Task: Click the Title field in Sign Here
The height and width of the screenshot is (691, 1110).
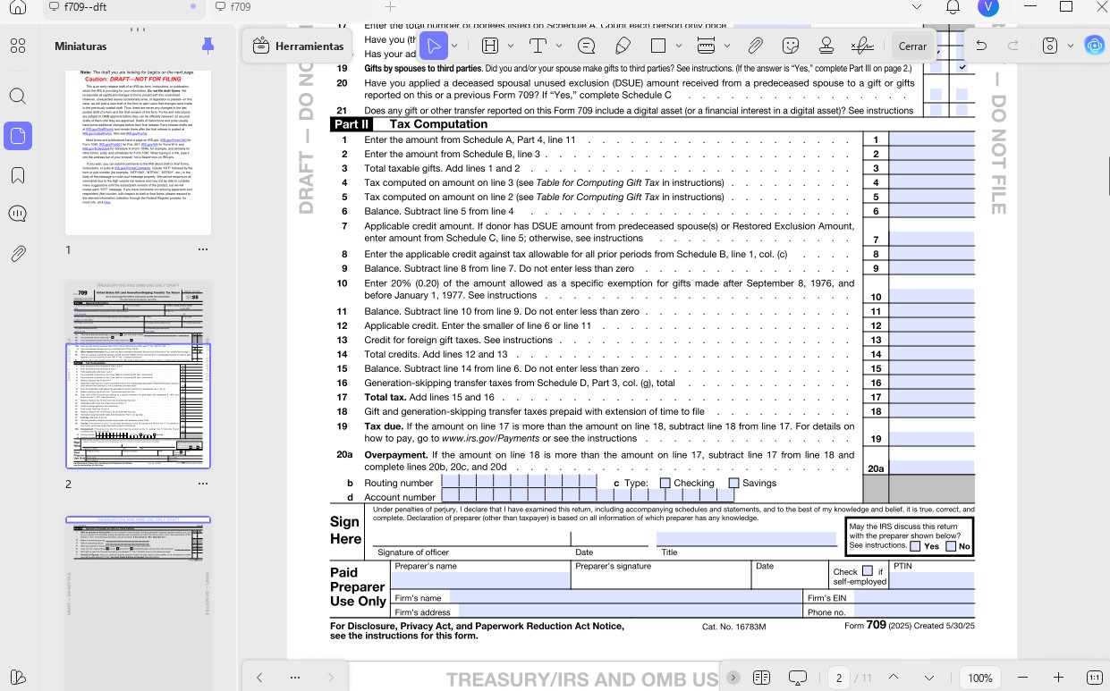Action: tap(746, 539)
